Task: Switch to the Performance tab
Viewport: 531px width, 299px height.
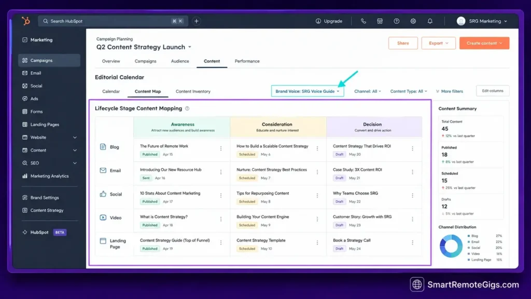Action: [247, 61]
